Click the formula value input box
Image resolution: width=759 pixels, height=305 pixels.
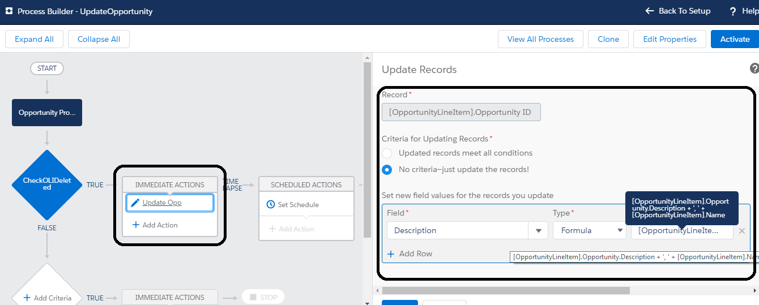point(682,230)
